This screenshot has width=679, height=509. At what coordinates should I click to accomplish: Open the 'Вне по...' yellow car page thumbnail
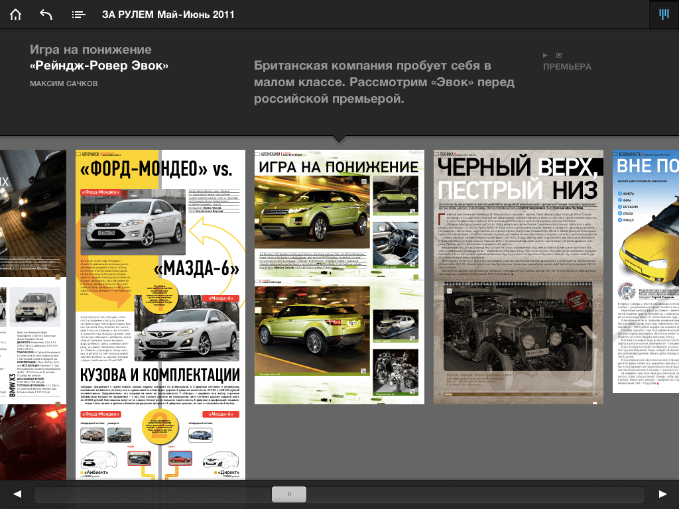[x=646, y=271]
